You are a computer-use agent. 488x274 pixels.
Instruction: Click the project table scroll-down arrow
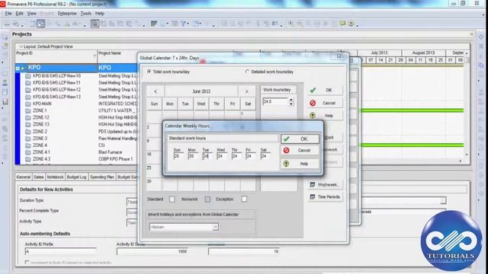467,155
